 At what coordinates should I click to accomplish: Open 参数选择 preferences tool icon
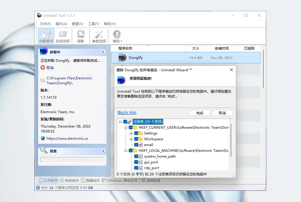click(x=99, y=36)
